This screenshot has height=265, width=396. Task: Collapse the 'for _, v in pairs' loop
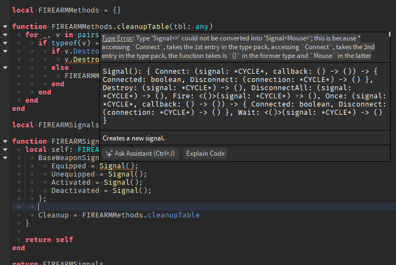(5, 34)
